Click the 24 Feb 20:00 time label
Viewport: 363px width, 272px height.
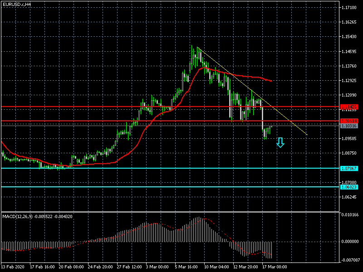click(x=100, y=267)
